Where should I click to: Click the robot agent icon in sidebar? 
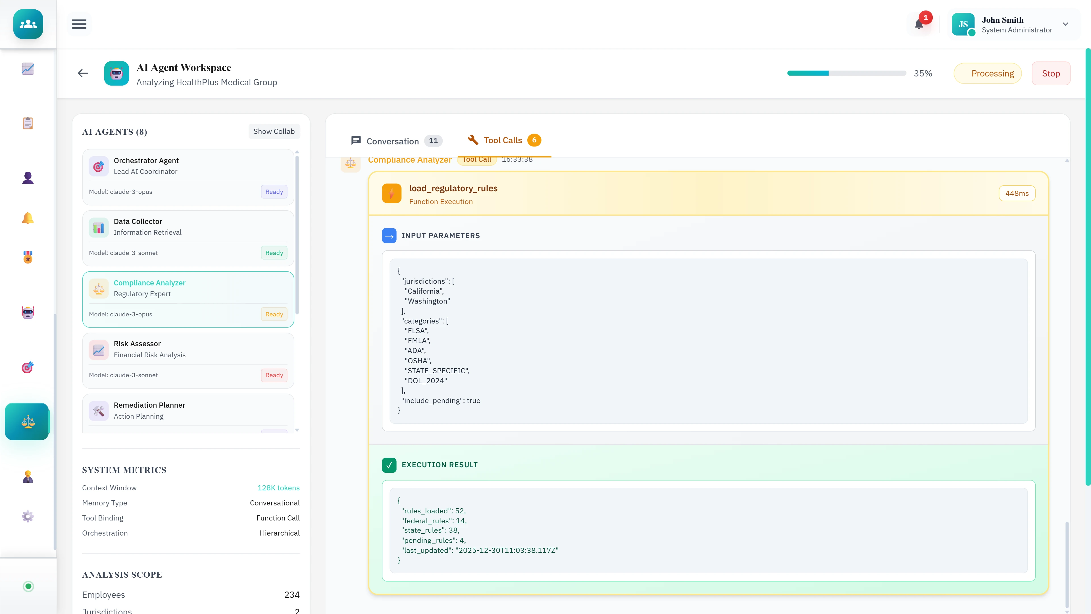[28, 312]
